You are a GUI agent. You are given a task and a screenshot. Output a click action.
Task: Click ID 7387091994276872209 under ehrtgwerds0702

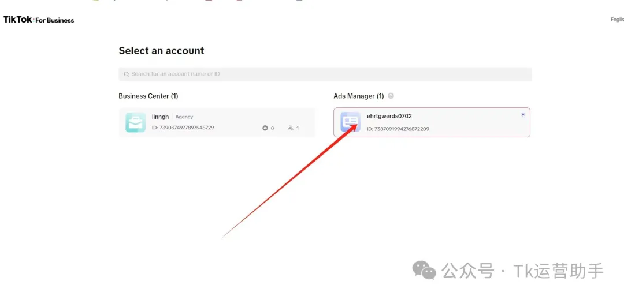tap(398, 129)
